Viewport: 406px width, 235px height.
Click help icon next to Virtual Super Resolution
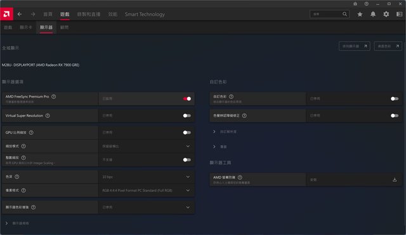click(x=48, y=115)
